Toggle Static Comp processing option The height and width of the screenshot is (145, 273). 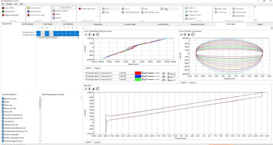[221, 9]
